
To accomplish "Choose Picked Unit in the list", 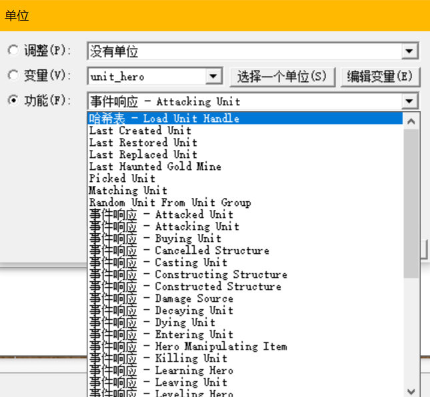I will [x=122, y=179].
